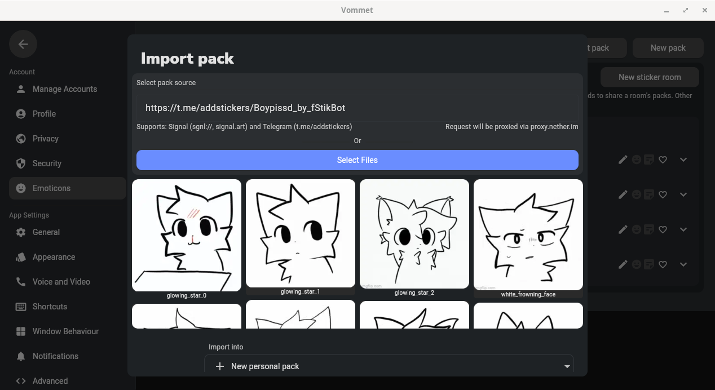Click the General gear icon
The height and width of the screenshot is (390, 715).
(x=21, y=232)
